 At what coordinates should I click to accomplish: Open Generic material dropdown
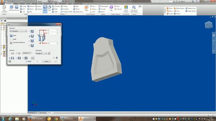(43, 1)
